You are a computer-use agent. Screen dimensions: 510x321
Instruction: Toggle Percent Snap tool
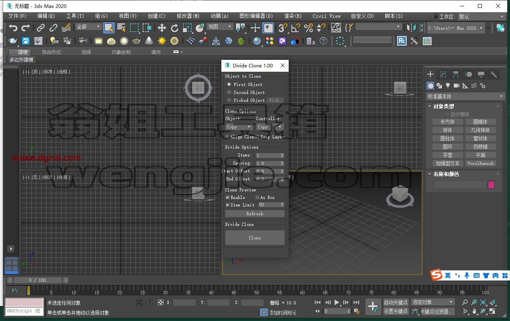[308, 28]
